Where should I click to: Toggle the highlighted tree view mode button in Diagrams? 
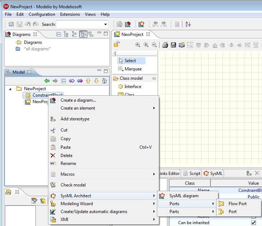83,34
